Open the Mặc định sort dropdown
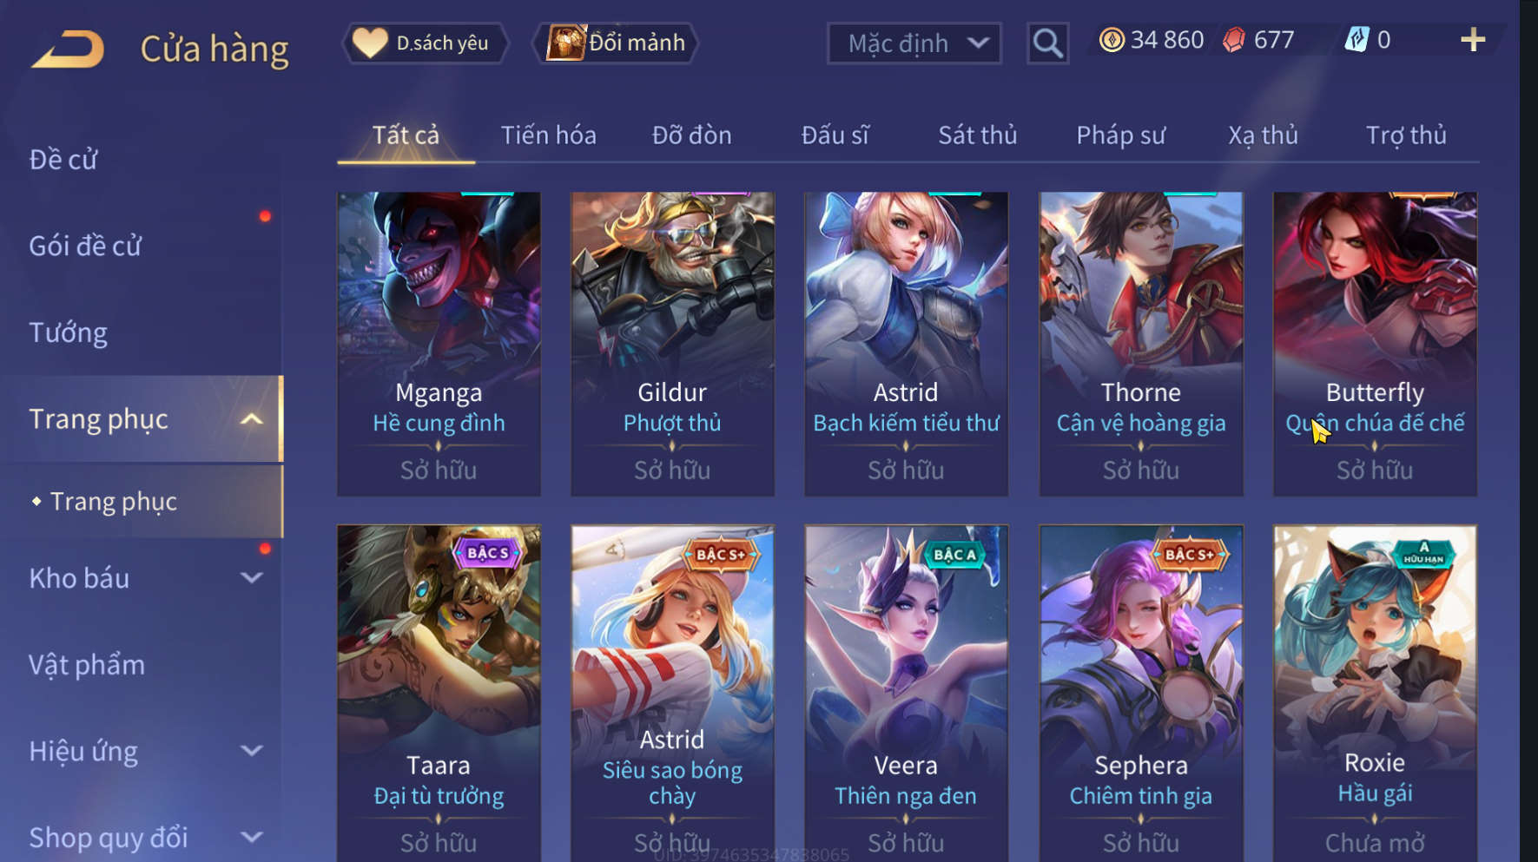Screen dimensions: 1538x862 914,43
